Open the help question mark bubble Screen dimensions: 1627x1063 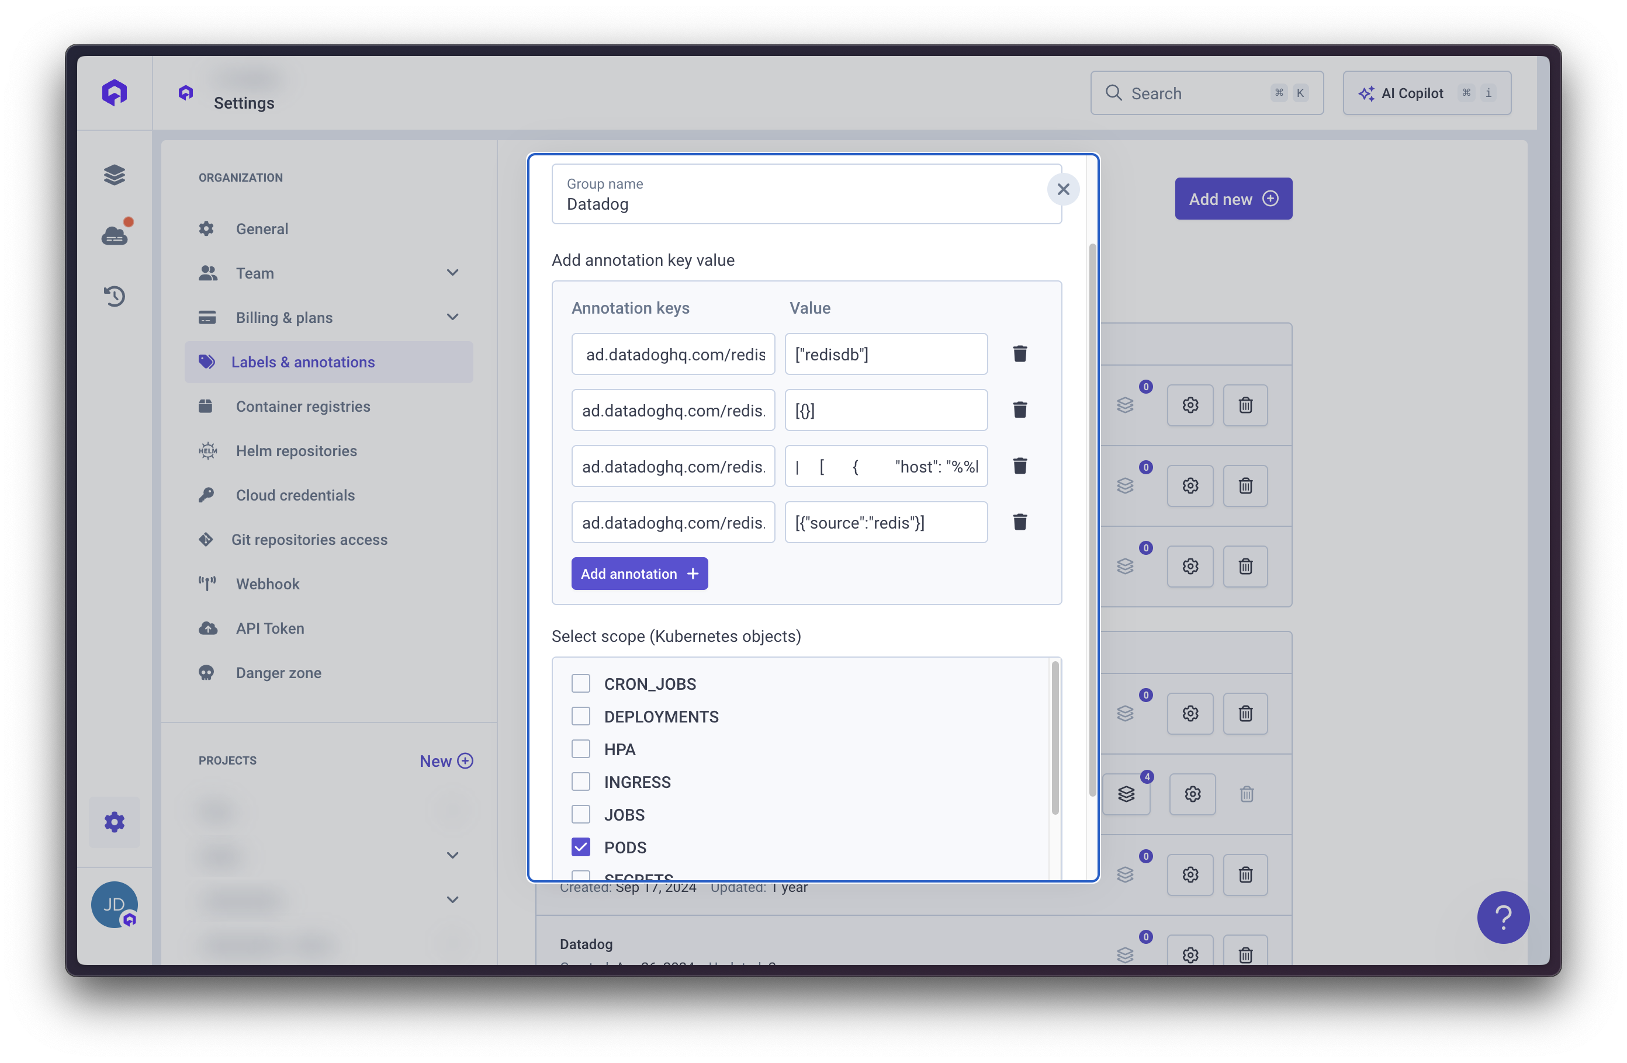point(1503,917)
